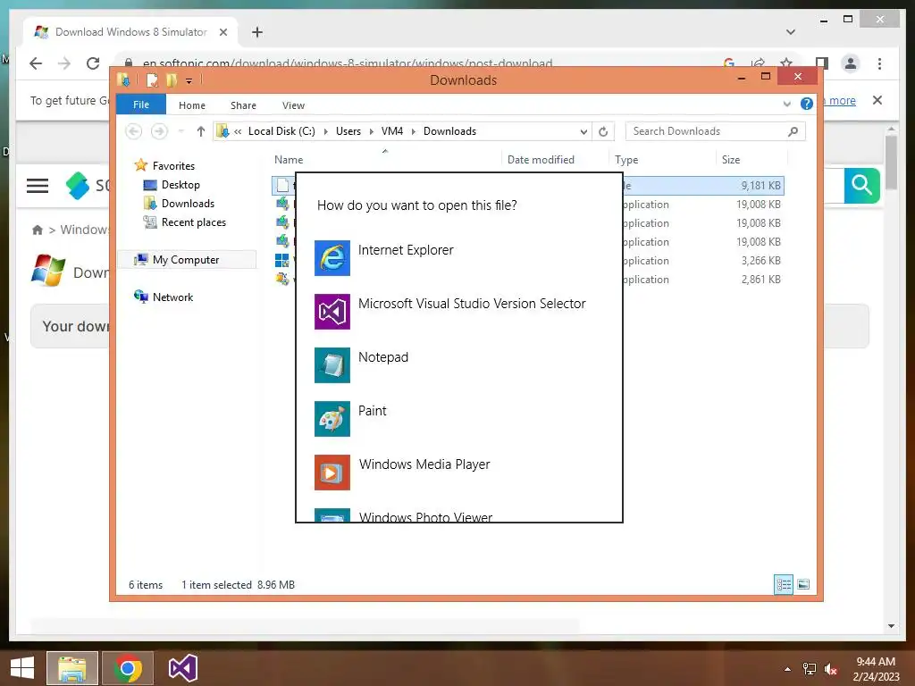
Task: Bookmark this page with the star icon
Action: [786, 63]
